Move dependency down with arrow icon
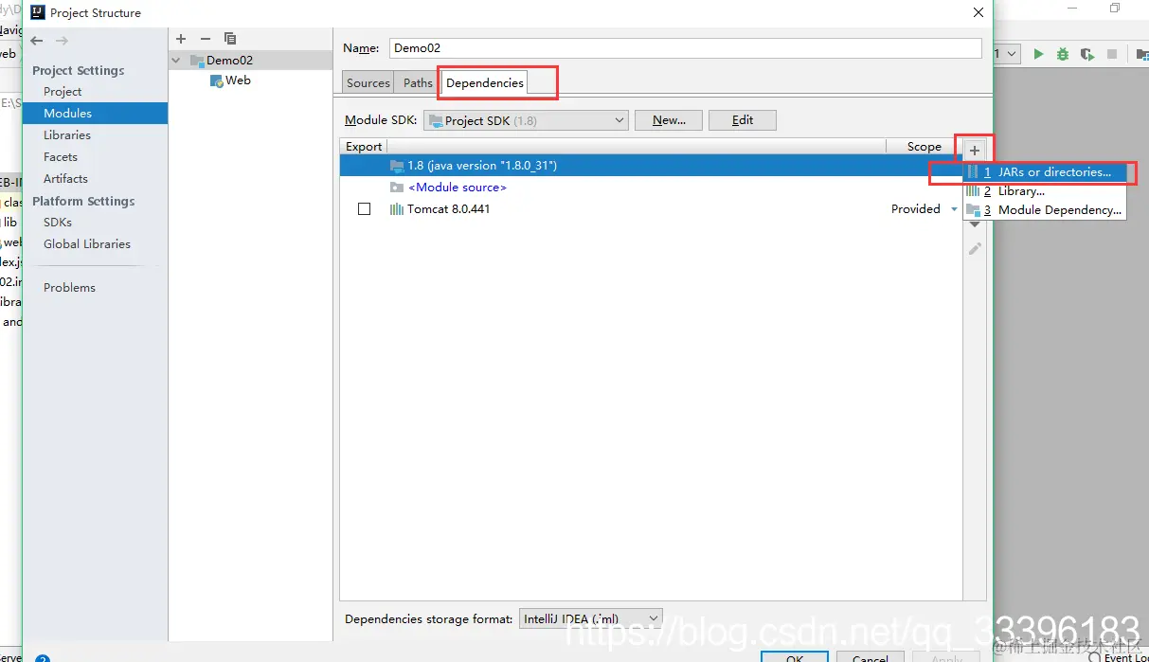1149x662 pixels. tap(975, 225)
